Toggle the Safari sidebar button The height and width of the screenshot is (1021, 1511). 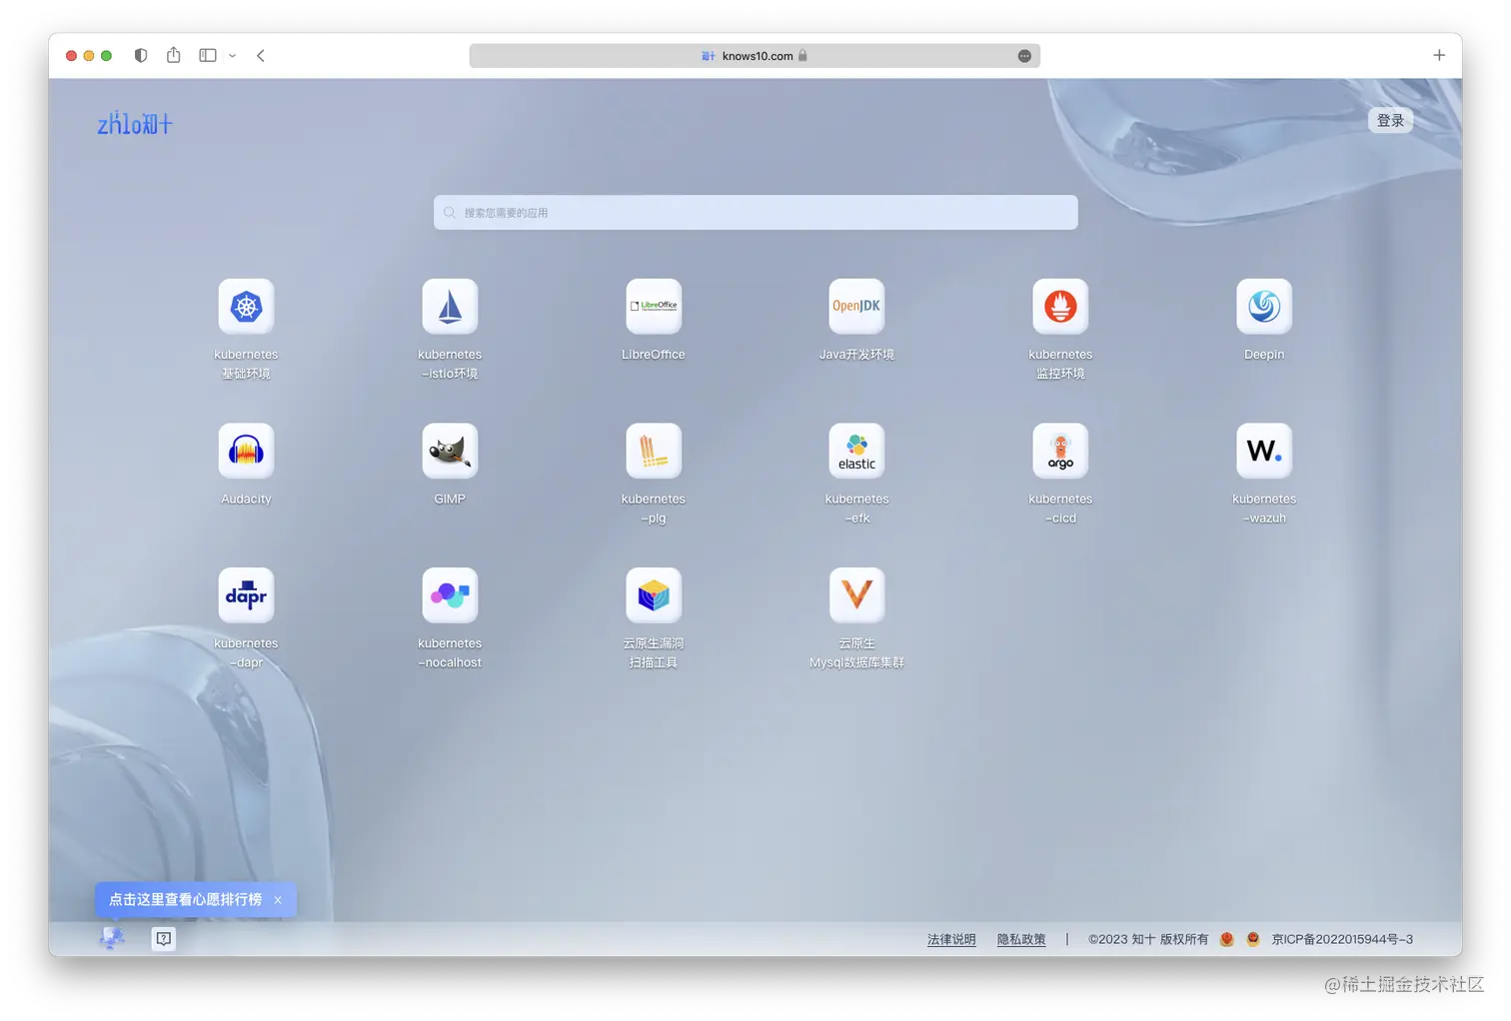(208, 56)
